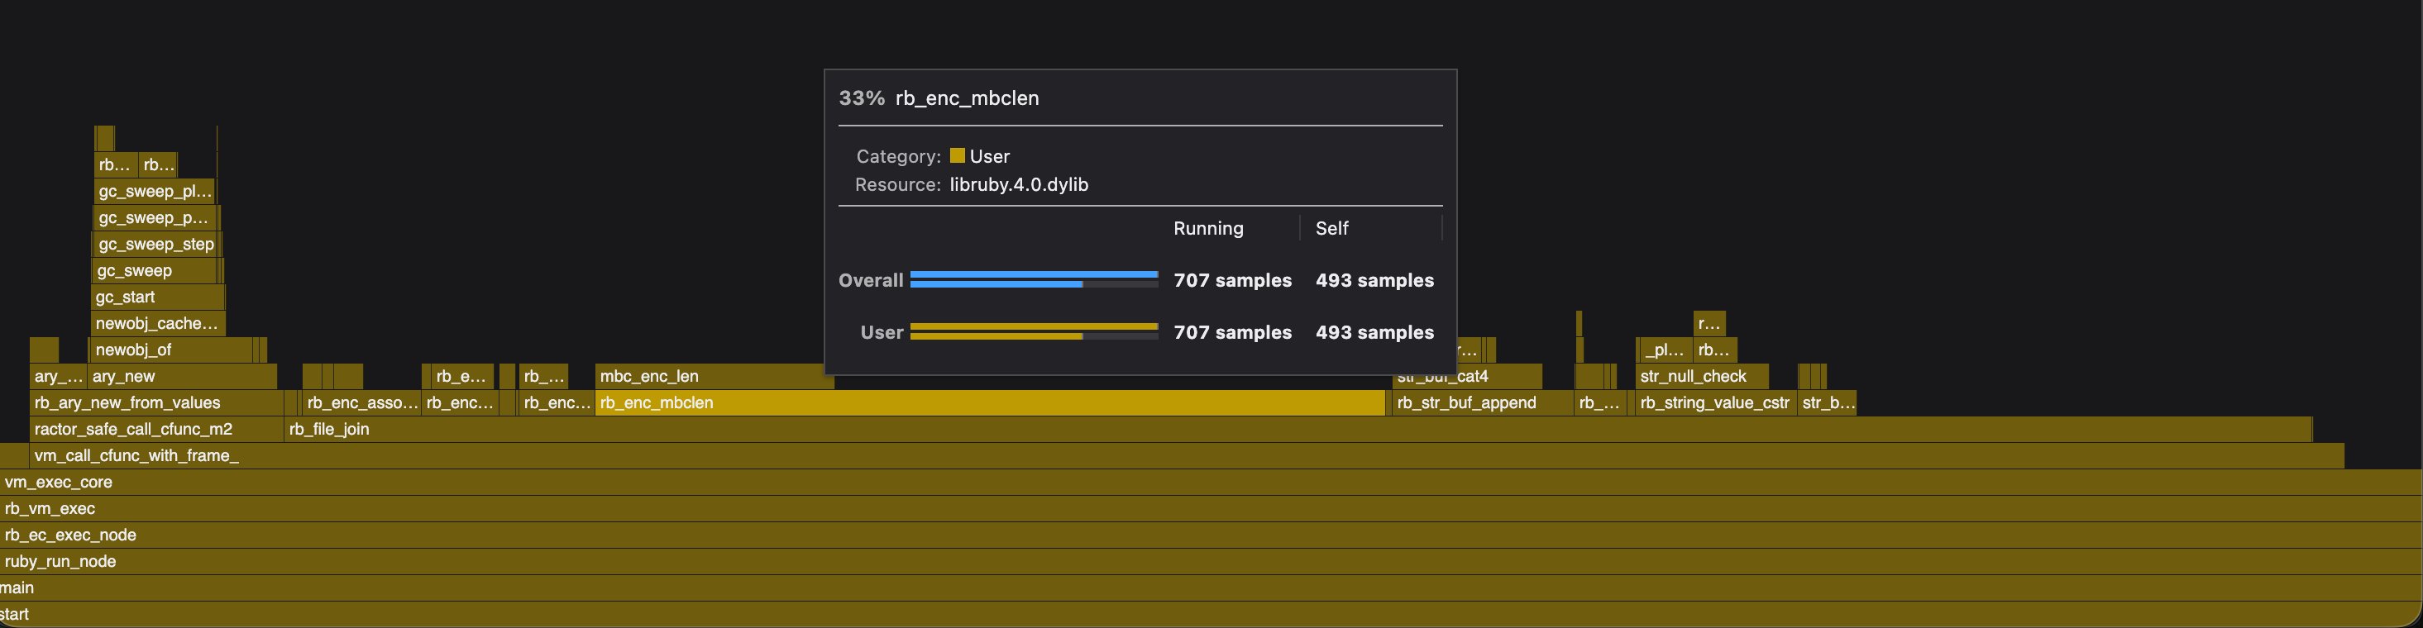This screenshot has height=628, width=2423.
Task: Select the rb_enc_mbclen flame bar
Action: click(991, 402)
